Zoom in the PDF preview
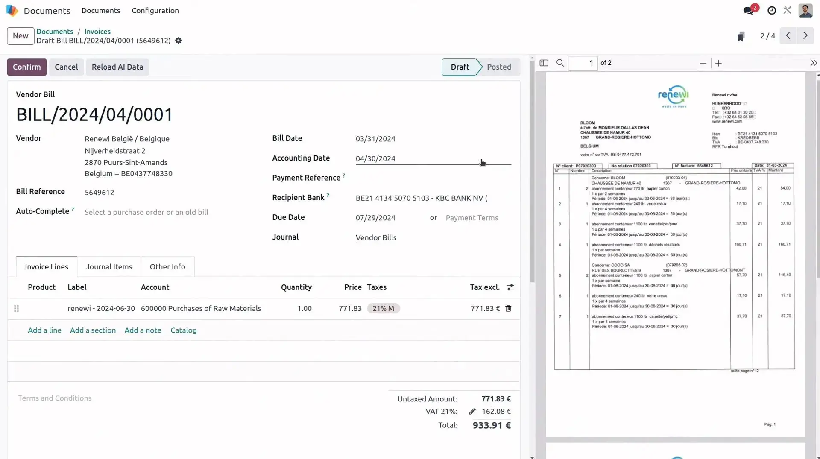Image resolution: width=820 pixels, height=459 pixels. pos(718,63)
